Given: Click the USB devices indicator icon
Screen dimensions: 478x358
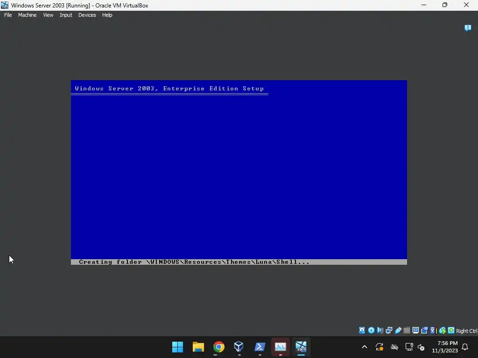Looking at the screenshot, I should coord(398,330).
